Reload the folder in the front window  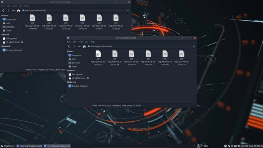tap(194, 46)
